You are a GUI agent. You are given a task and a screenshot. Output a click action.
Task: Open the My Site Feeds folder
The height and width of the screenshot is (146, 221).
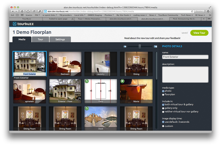124,15
